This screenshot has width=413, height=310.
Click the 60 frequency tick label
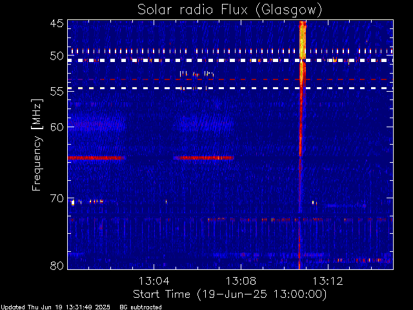tap(57, 127)
